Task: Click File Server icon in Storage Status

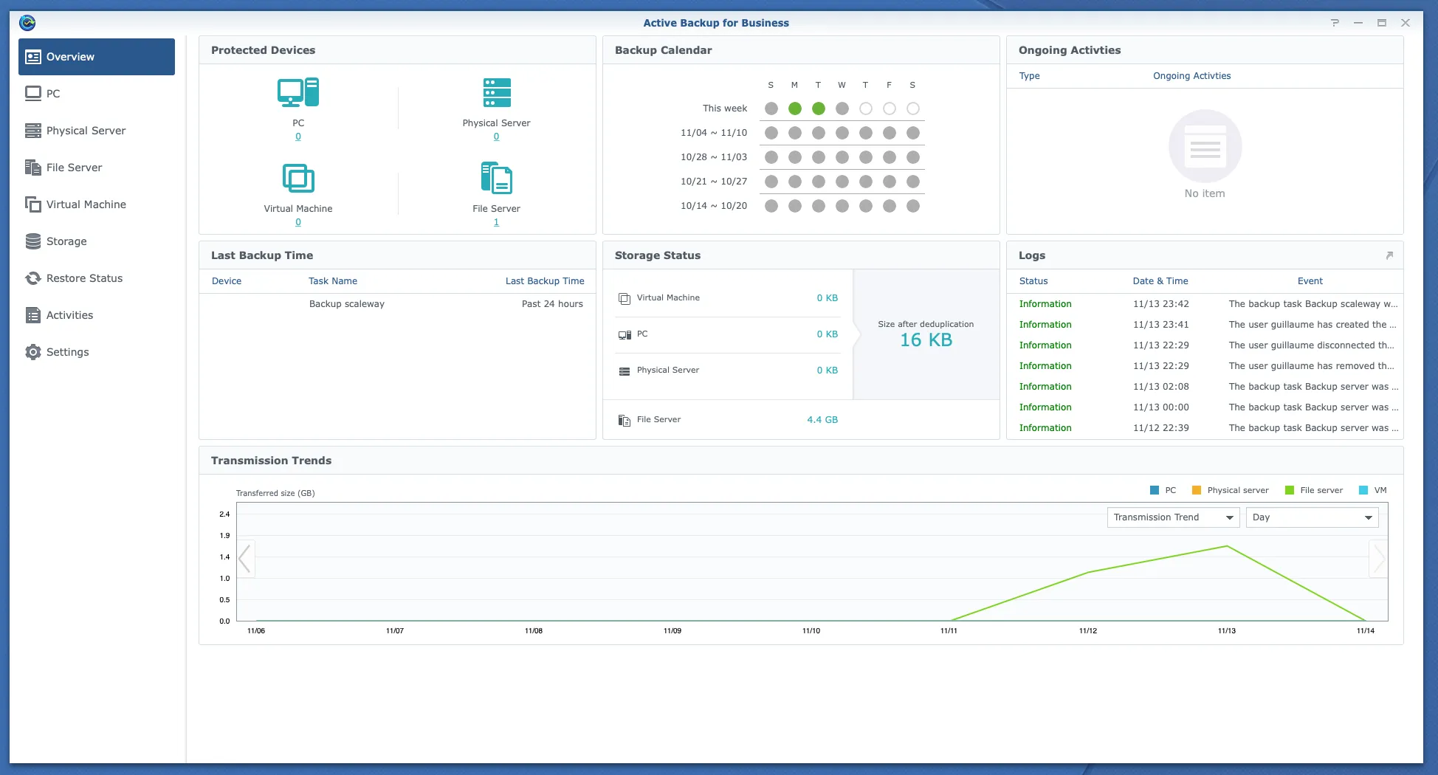Action: coord(625,420)
